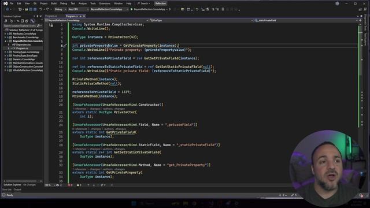This screenshot has width=370, height=208.
Task: Open the Help menu
Action: pos(128,3)
